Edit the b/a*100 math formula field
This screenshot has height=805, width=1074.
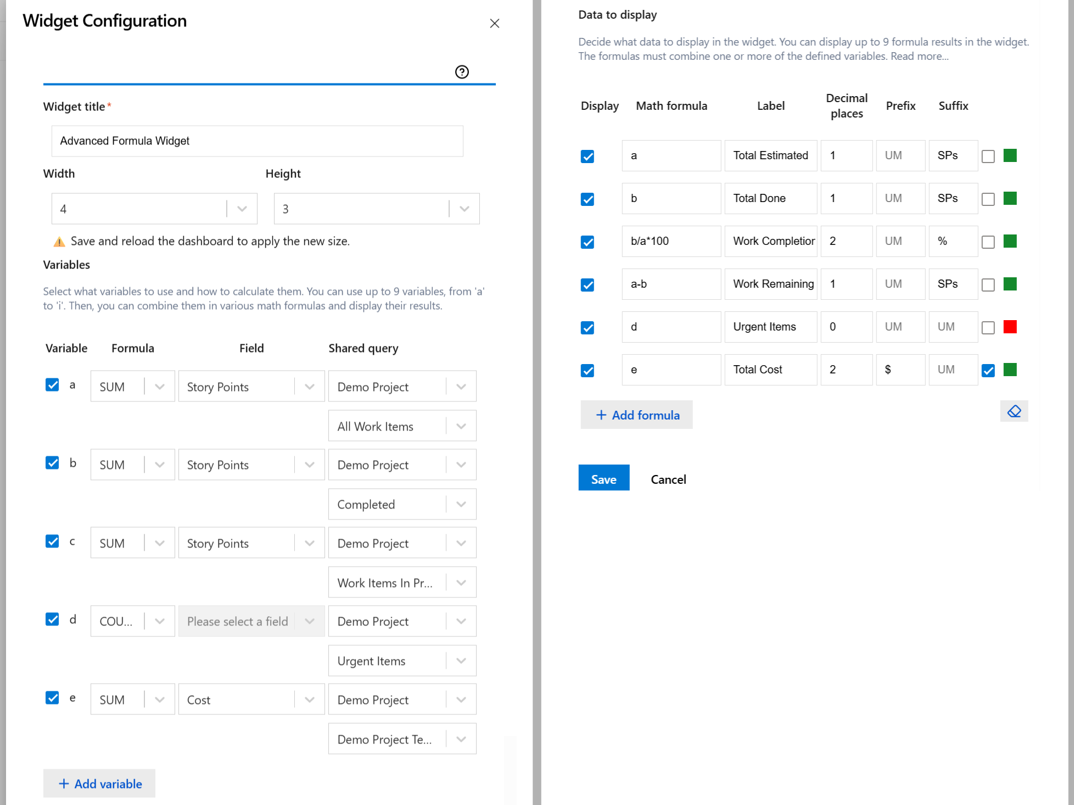671,241
